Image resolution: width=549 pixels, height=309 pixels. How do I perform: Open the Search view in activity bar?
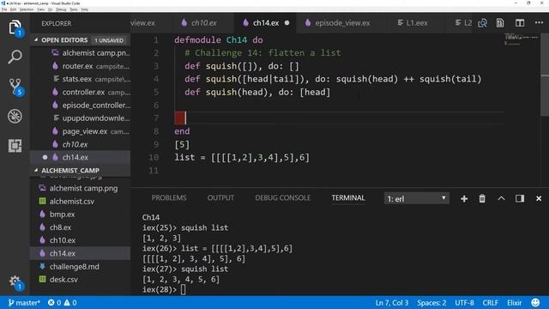(x=15, y=57)
